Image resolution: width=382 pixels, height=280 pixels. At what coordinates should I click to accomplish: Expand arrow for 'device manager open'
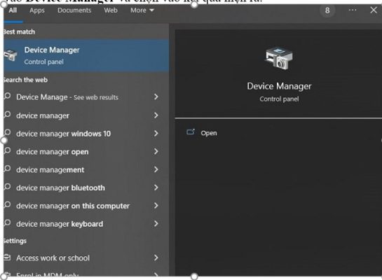tap(156, 151)
